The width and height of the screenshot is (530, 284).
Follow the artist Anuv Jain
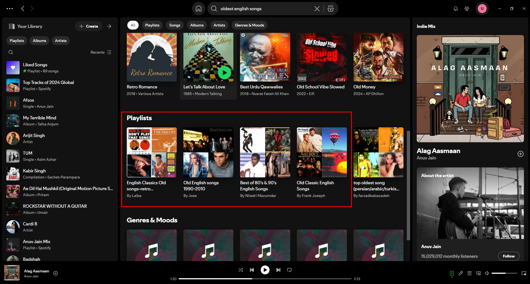pos(508,256)
